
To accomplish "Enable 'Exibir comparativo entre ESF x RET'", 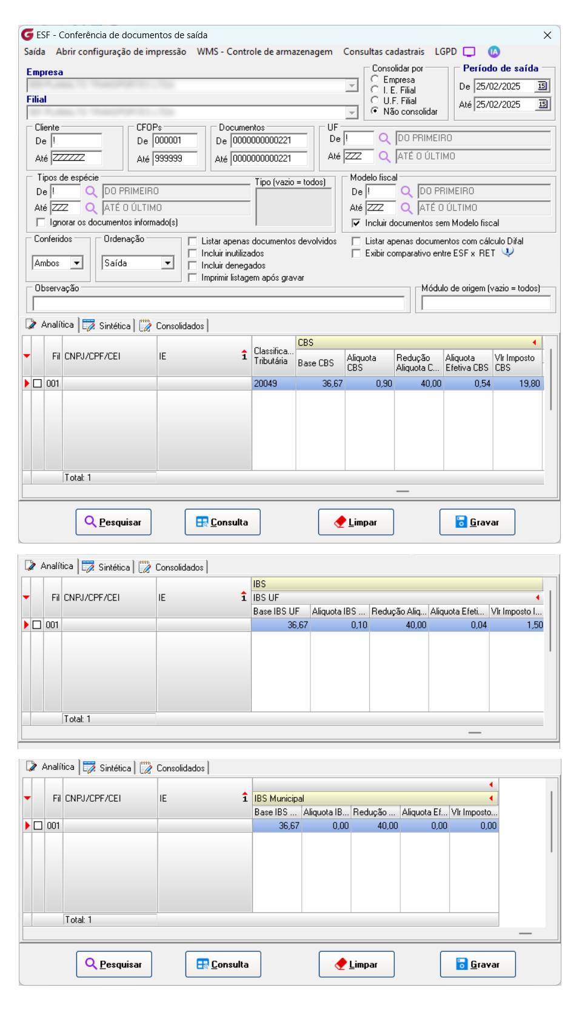I will pos(356,254).
